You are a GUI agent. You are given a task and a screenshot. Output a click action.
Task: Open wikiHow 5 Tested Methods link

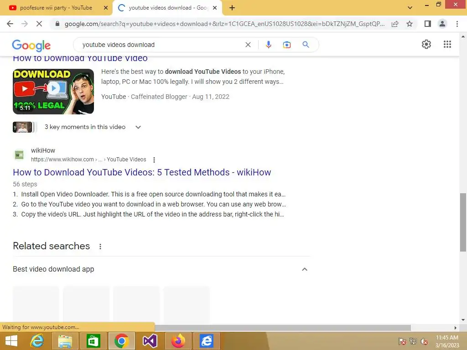coord(142,172)
